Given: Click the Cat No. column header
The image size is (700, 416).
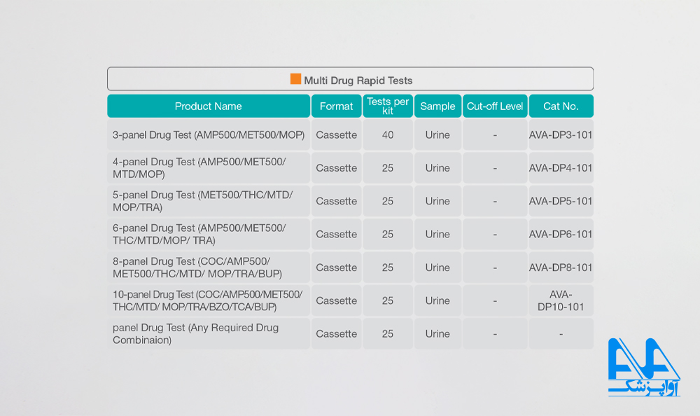Looking at the screenshot, I should 561,106.
